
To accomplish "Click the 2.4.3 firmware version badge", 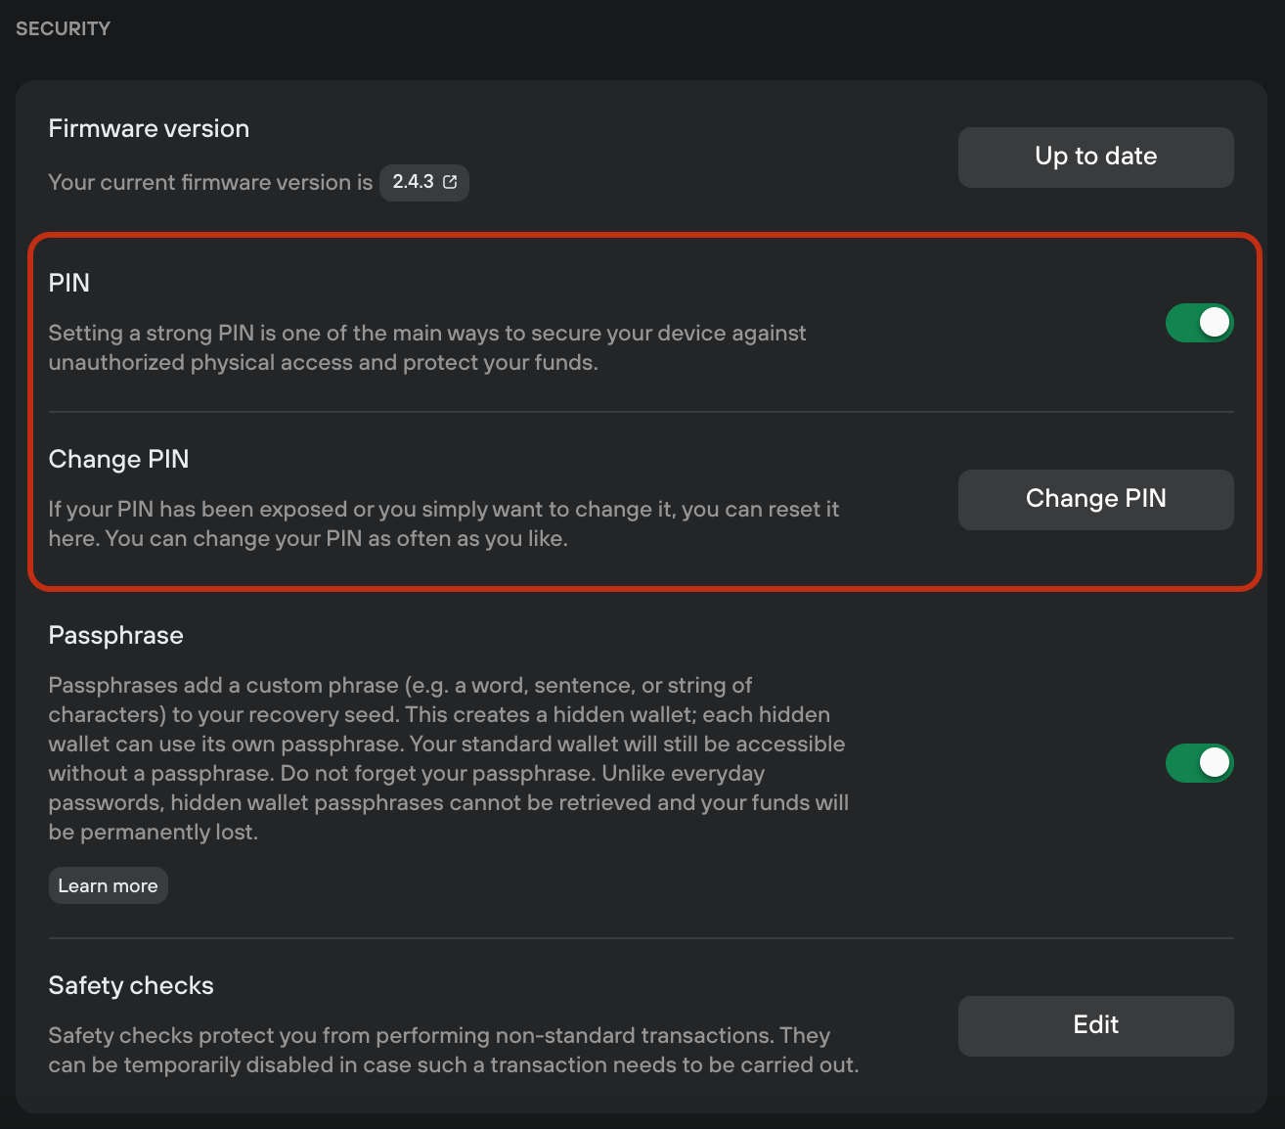I will point(424,182).
